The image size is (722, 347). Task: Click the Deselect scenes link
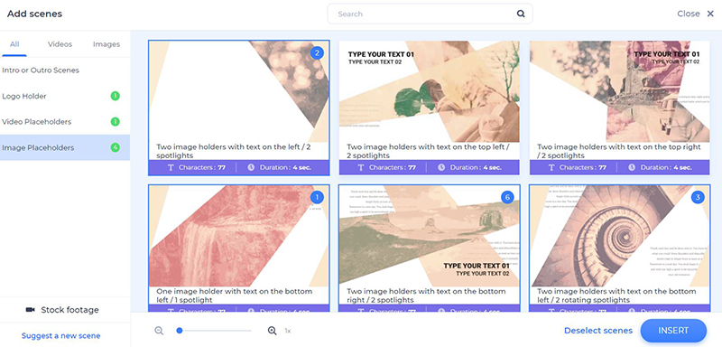(x=598, y=331)
